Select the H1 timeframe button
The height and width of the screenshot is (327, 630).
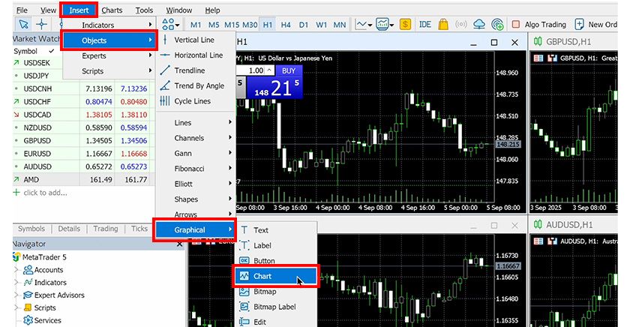click(268, 25)
